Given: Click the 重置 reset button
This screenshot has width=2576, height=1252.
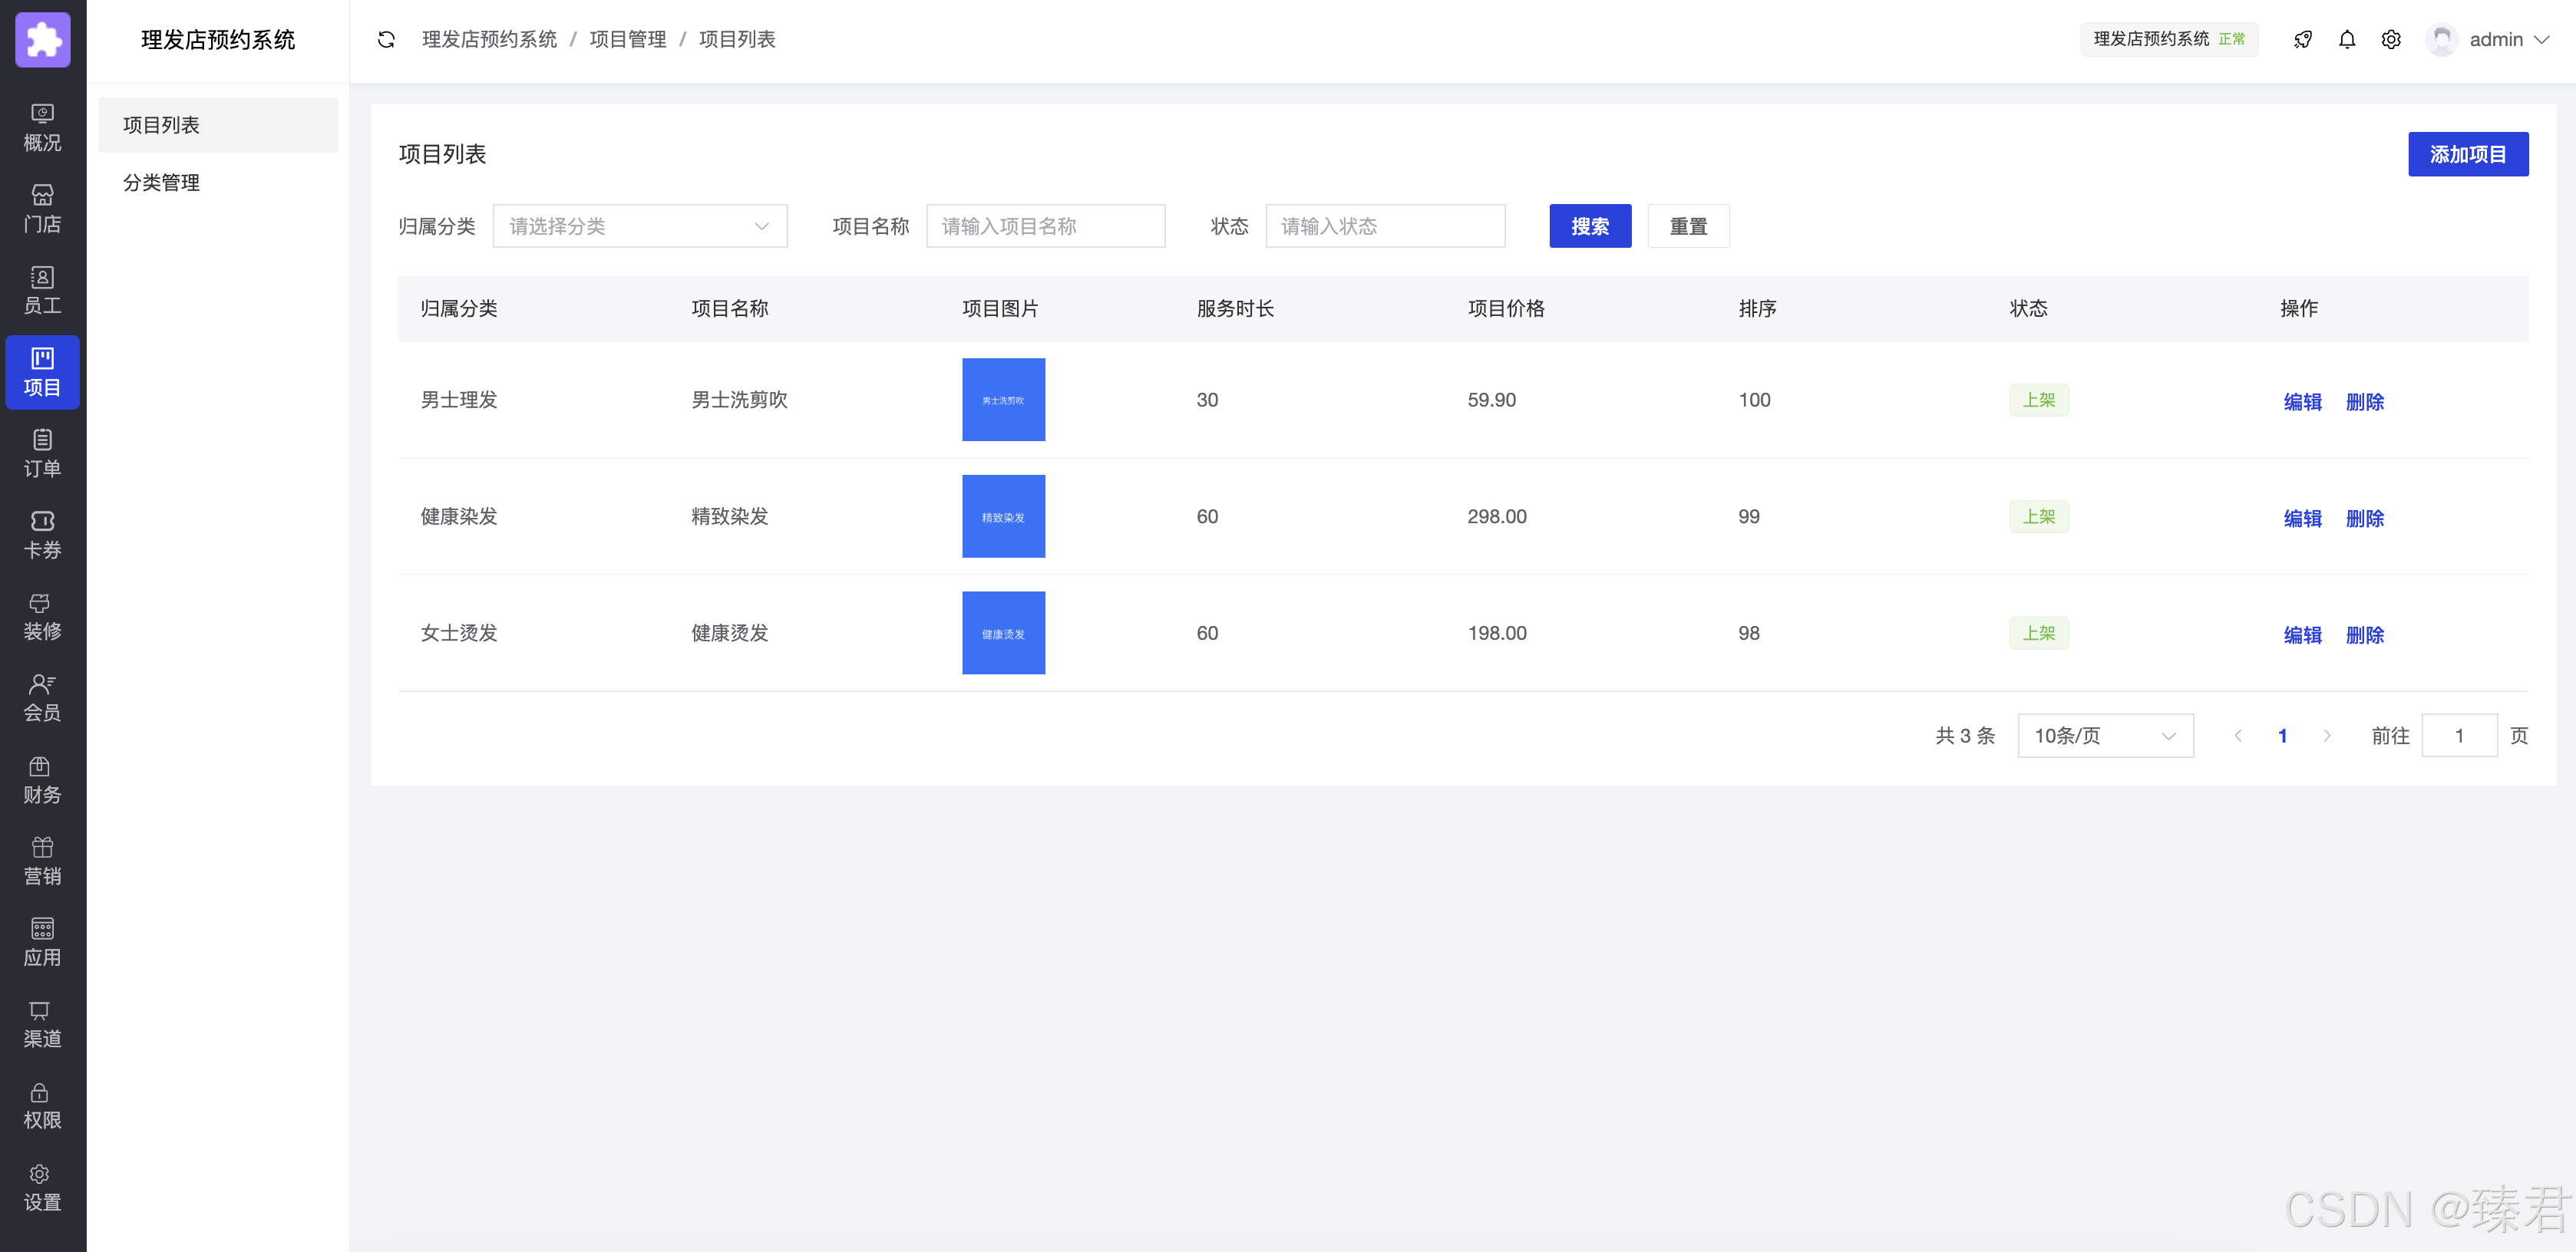Looking at the screenshot, I should click(x=1688, y=226).
